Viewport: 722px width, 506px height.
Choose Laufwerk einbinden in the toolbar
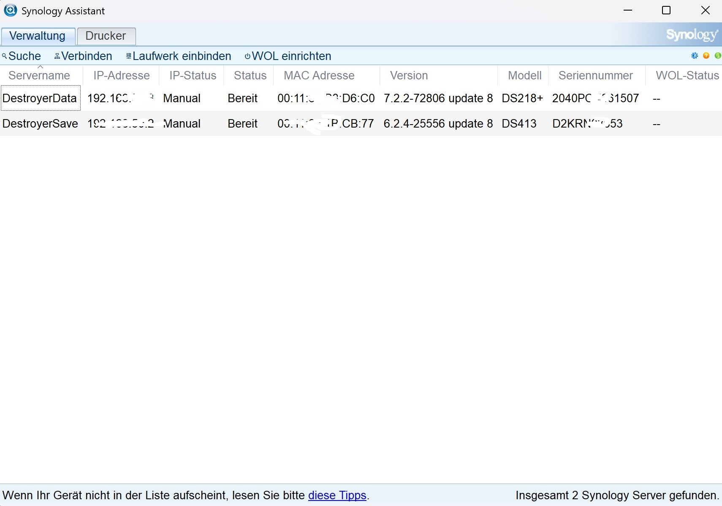pyautogui.click(x=179, y=56)
